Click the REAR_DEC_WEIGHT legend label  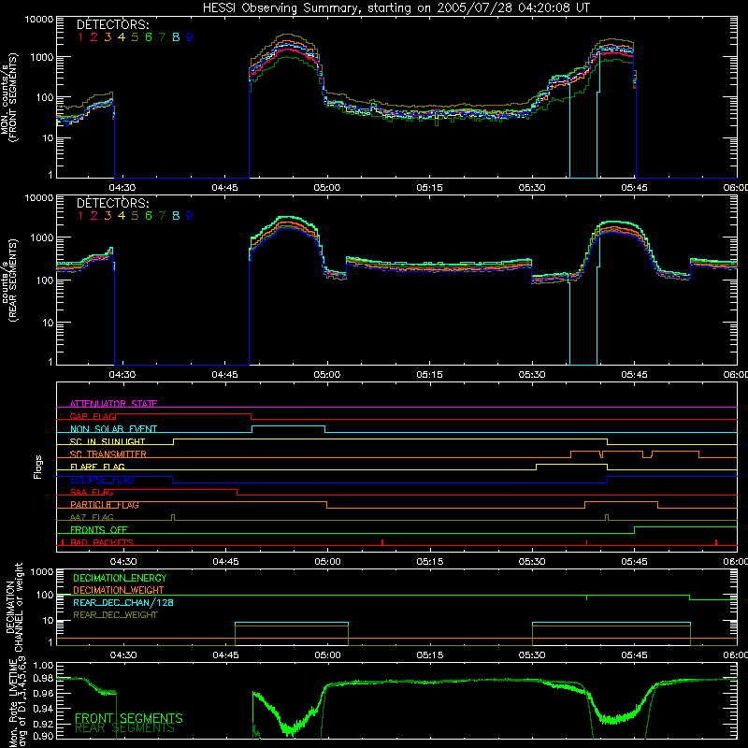115,615
